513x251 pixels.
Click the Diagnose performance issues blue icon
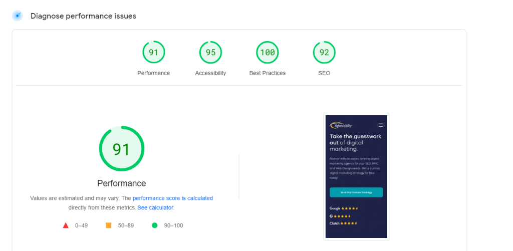[x=18, y=16]
